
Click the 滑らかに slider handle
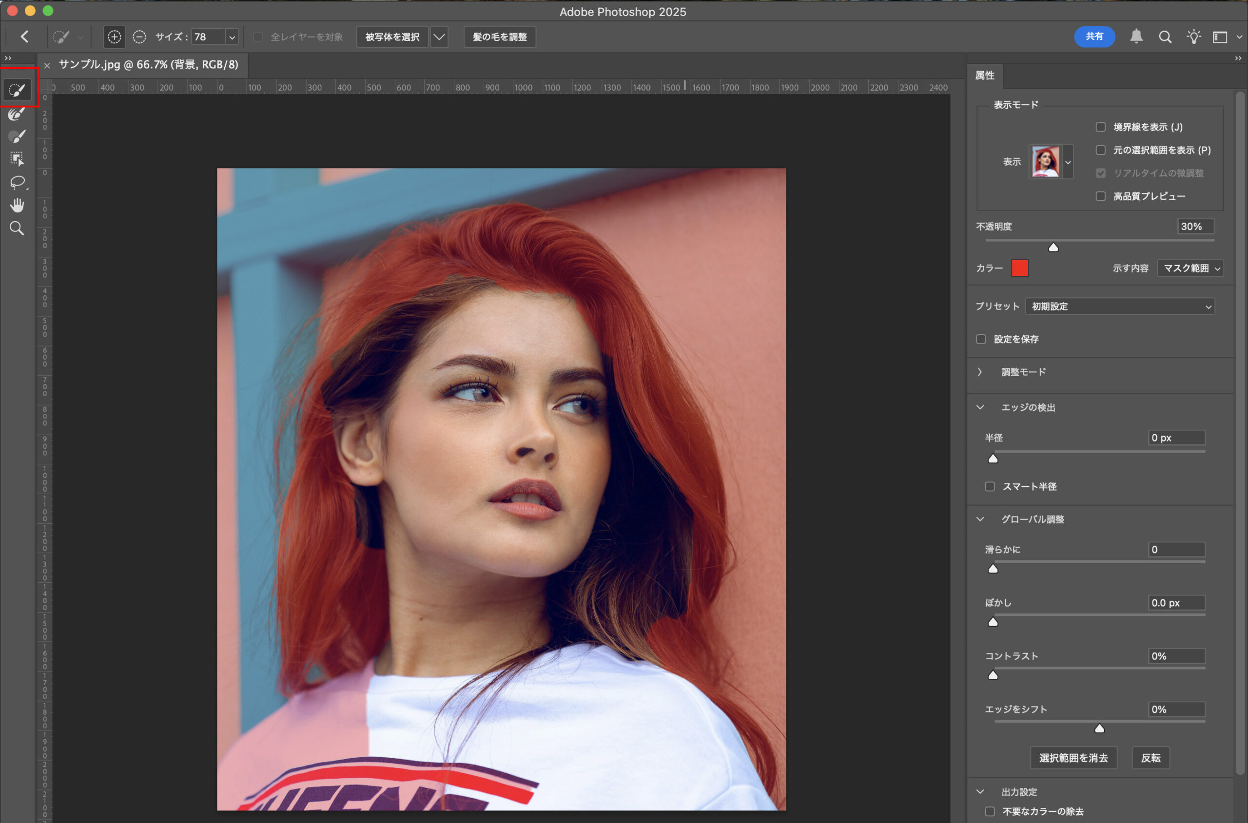tap(993, 569)
